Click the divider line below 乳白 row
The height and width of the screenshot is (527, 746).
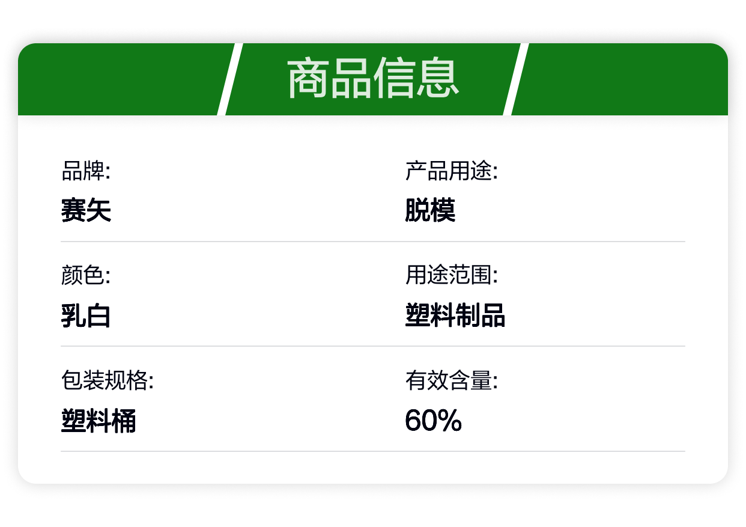tap(373, 346)
